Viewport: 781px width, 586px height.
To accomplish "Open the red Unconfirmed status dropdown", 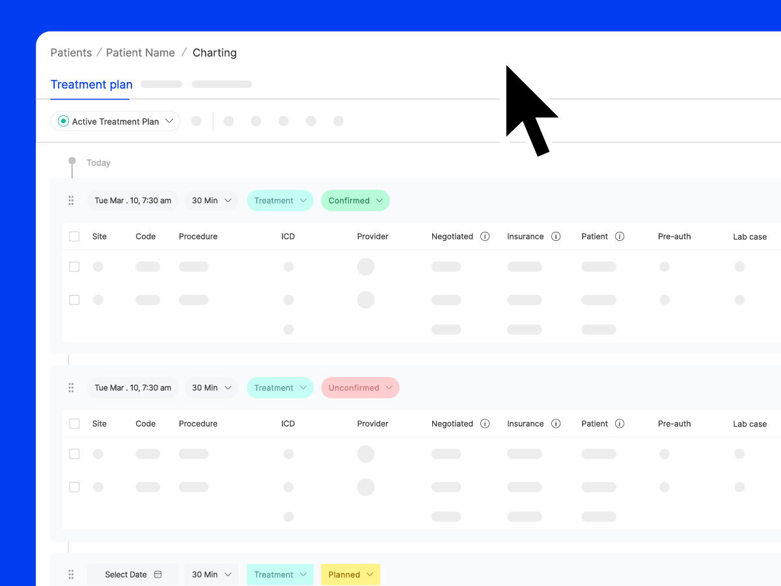I will (361, 387).
